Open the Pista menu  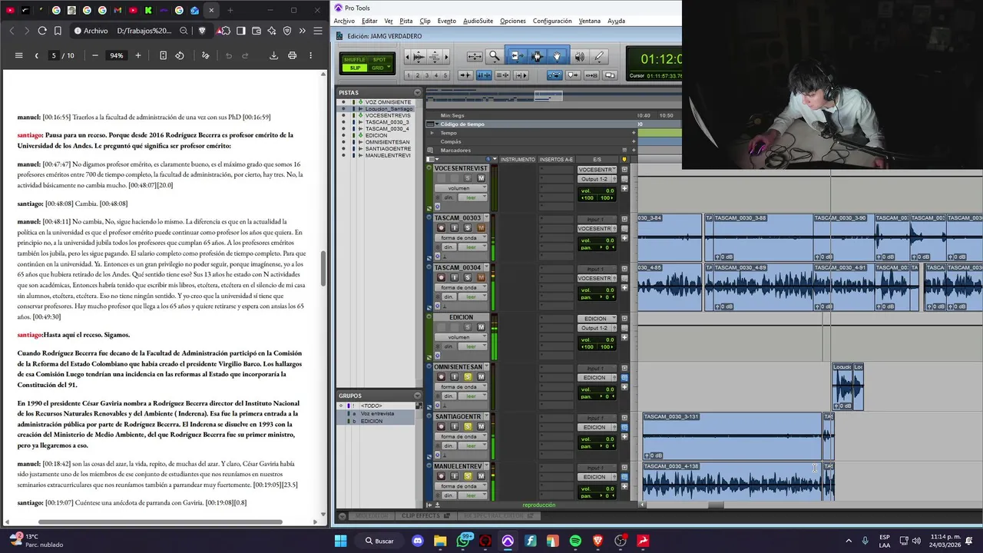coord(405,21)
